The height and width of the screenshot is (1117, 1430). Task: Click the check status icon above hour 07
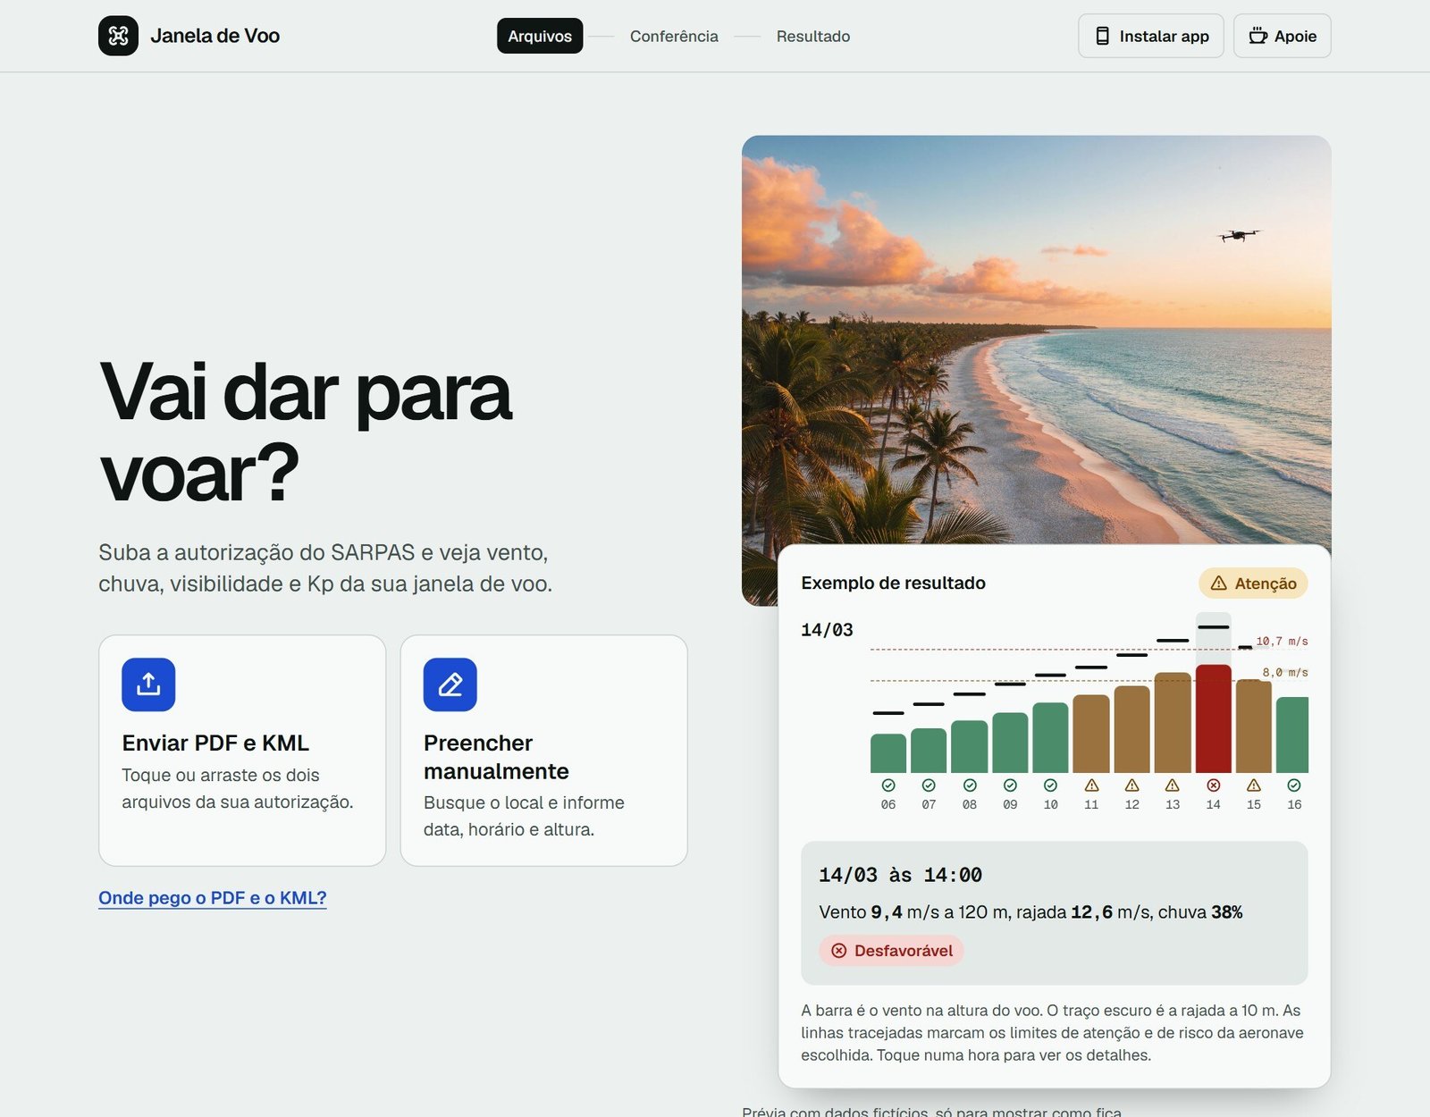point(929,785)
